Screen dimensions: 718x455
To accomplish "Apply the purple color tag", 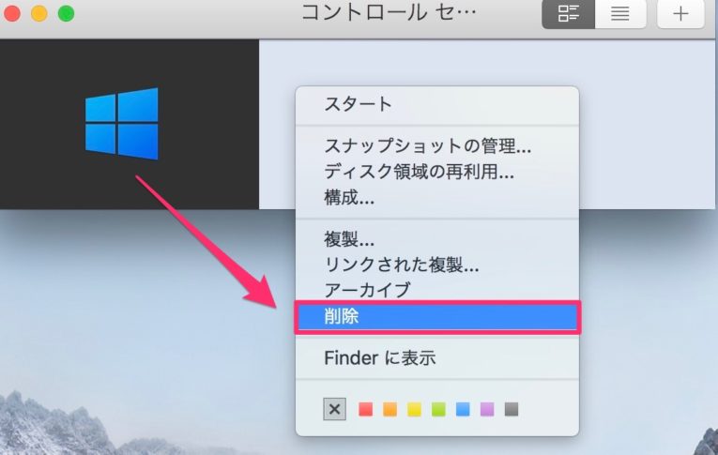I will click(487, 409).
